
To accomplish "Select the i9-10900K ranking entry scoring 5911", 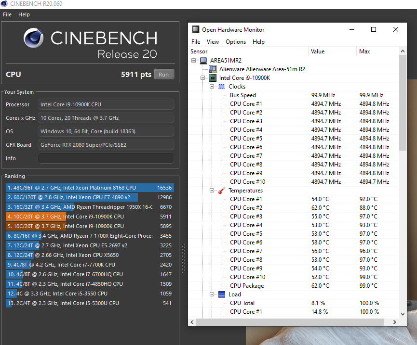I will [90, 217].
